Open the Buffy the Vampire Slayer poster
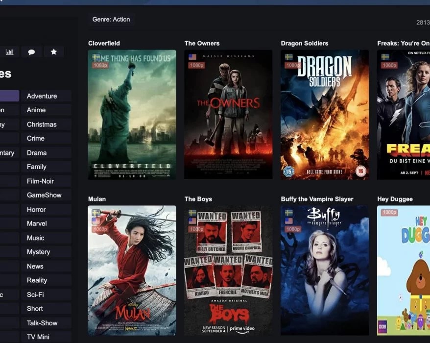 click(325, 270)
